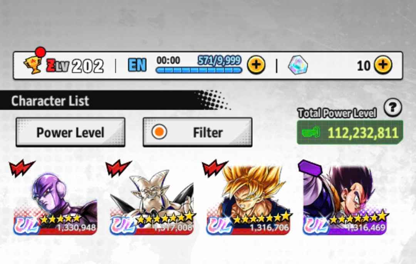This screenshot has height=264, width=416.
Task: Tap purple tag on Vegeta card
Action: coord(310,168)
